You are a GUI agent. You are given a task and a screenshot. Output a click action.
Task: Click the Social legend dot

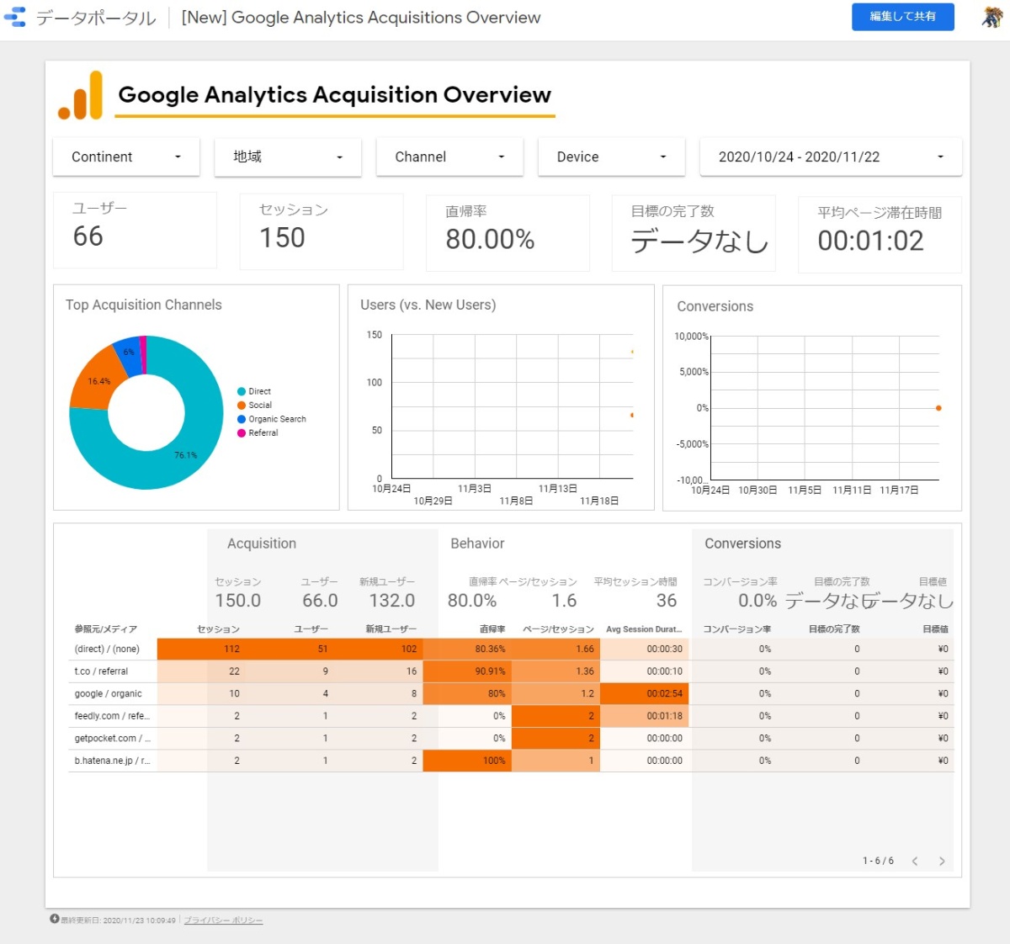click(242, 406)
